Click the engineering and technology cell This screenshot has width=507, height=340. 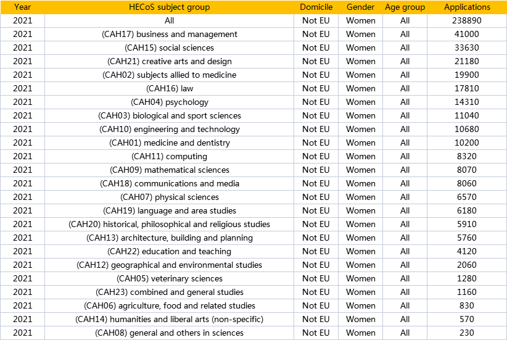point(169,129)
